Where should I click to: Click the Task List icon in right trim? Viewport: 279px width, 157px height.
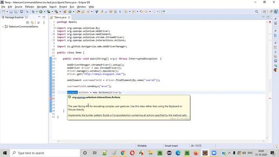[x=276, y=23]
